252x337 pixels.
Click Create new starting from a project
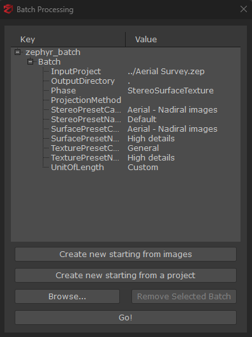126,276
